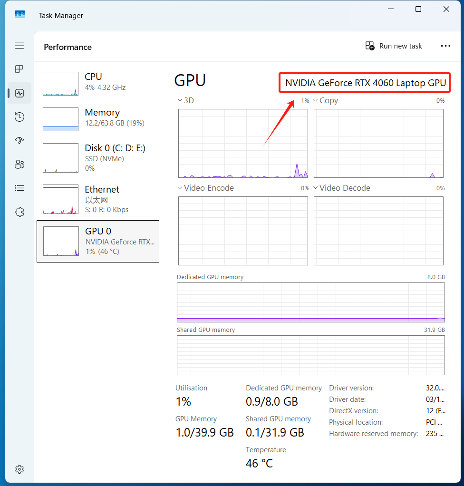Minimize the Task Manager window
Viewport: 464px width, 486px height.
tap(391, 9)
